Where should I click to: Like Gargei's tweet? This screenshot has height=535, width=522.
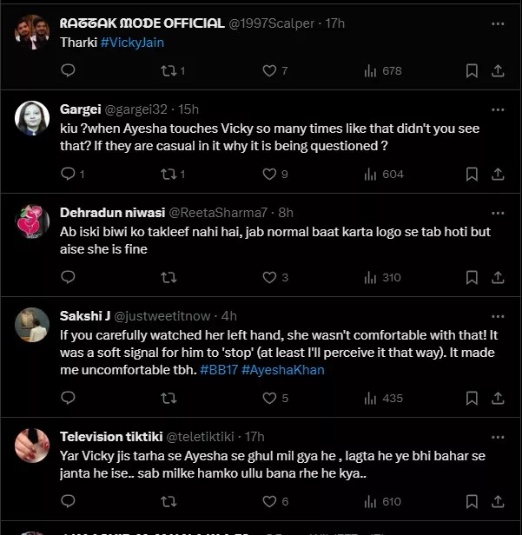click(x=269, y=174)
